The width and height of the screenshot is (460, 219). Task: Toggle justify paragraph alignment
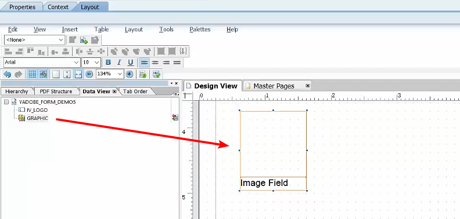point(177,63)
